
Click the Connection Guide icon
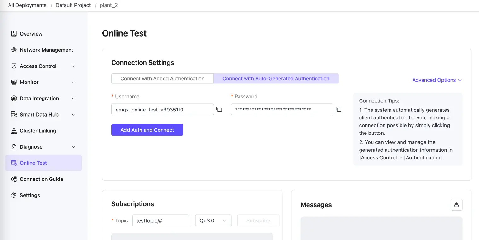14,179
